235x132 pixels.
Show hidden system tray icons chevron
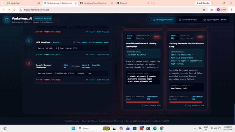coord(195,129)
